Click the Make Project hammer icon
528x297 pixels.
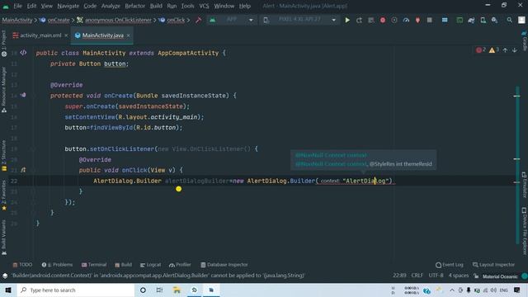click(198, 20)
